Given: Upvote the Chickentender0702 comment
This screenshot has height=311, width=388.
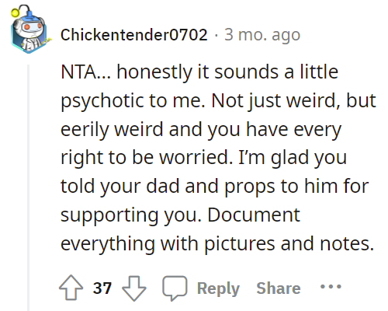Looking at the screenshot, I should point(71,288).
